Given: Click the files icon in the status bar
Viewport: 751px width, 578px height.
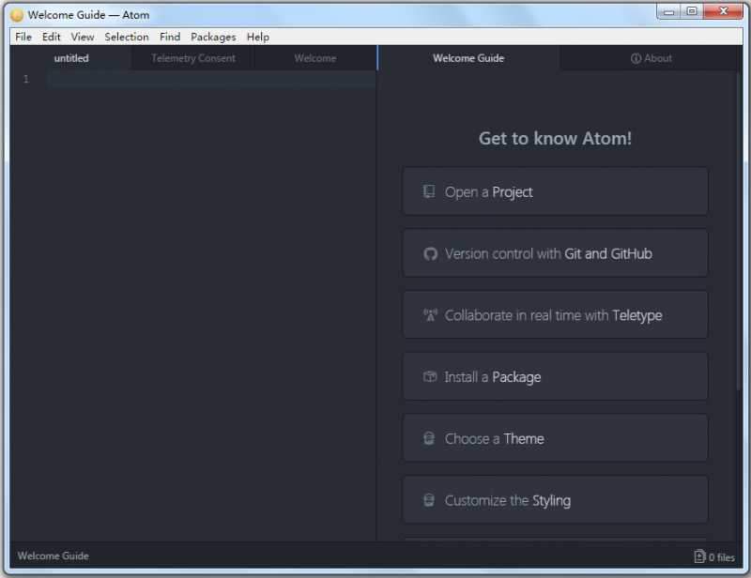Looking at the screenshot, I should click(x=698, y=556).
